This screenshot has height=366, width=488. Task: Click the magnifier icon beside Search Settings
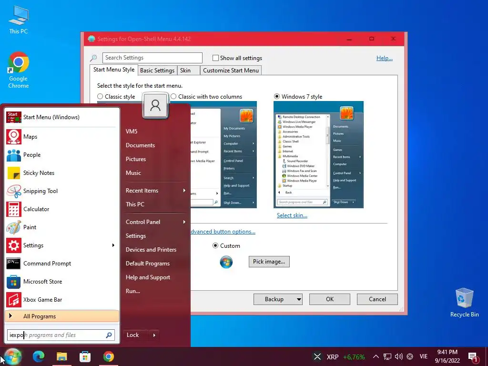click(93, 58)
